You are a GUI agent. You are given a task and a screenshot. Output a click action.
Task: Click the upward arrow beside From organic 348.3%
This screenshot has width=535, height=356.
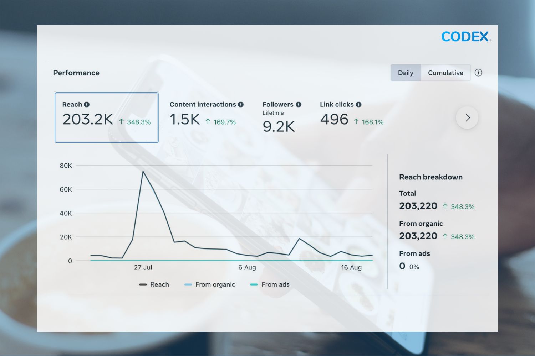[x=445, y=236]
